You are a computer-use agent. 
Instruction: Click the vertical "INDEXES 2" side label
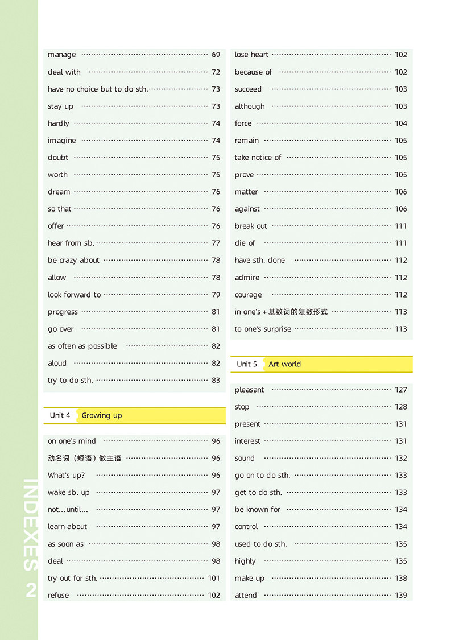coord(31,538)
